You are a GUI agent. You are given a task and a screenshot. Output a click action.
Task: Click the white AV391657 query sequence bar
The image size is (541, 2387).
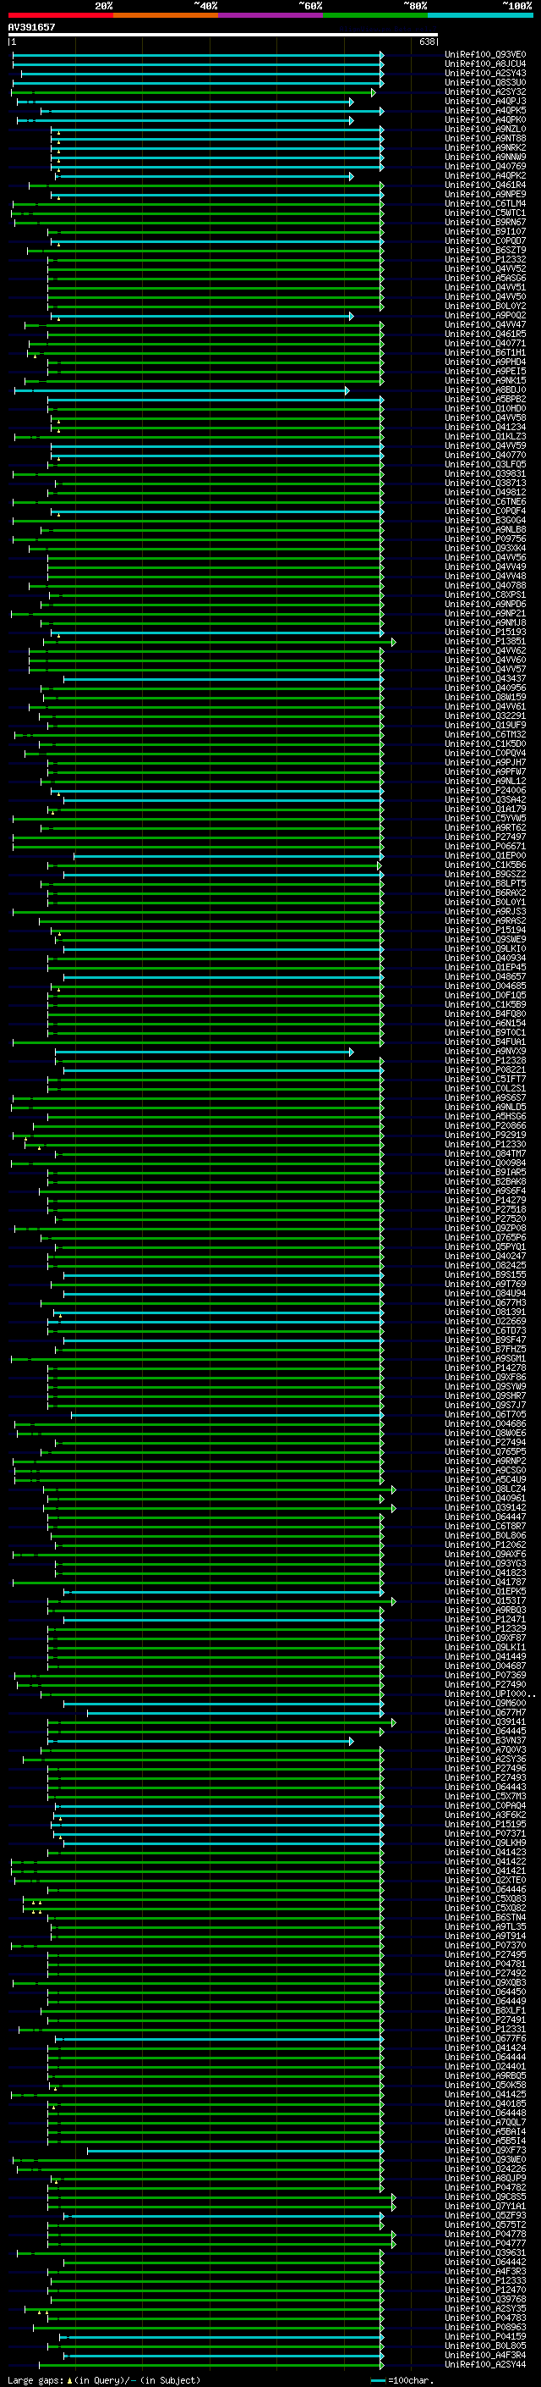click(x=223, y=34)
